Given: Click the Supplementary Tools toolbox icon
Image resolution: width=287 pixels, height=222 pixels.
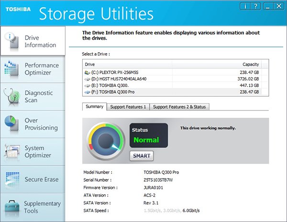Looking at the screenshot, I should tap(12, 207).
